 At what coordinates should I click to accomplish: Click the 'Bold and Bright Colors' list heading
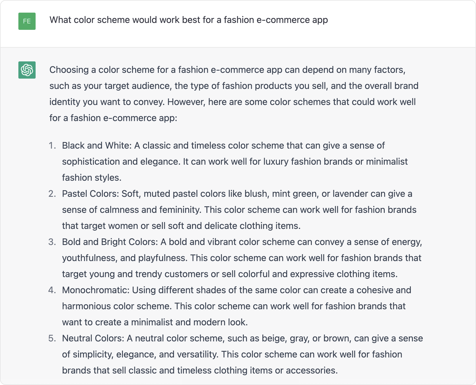[110, 242]
